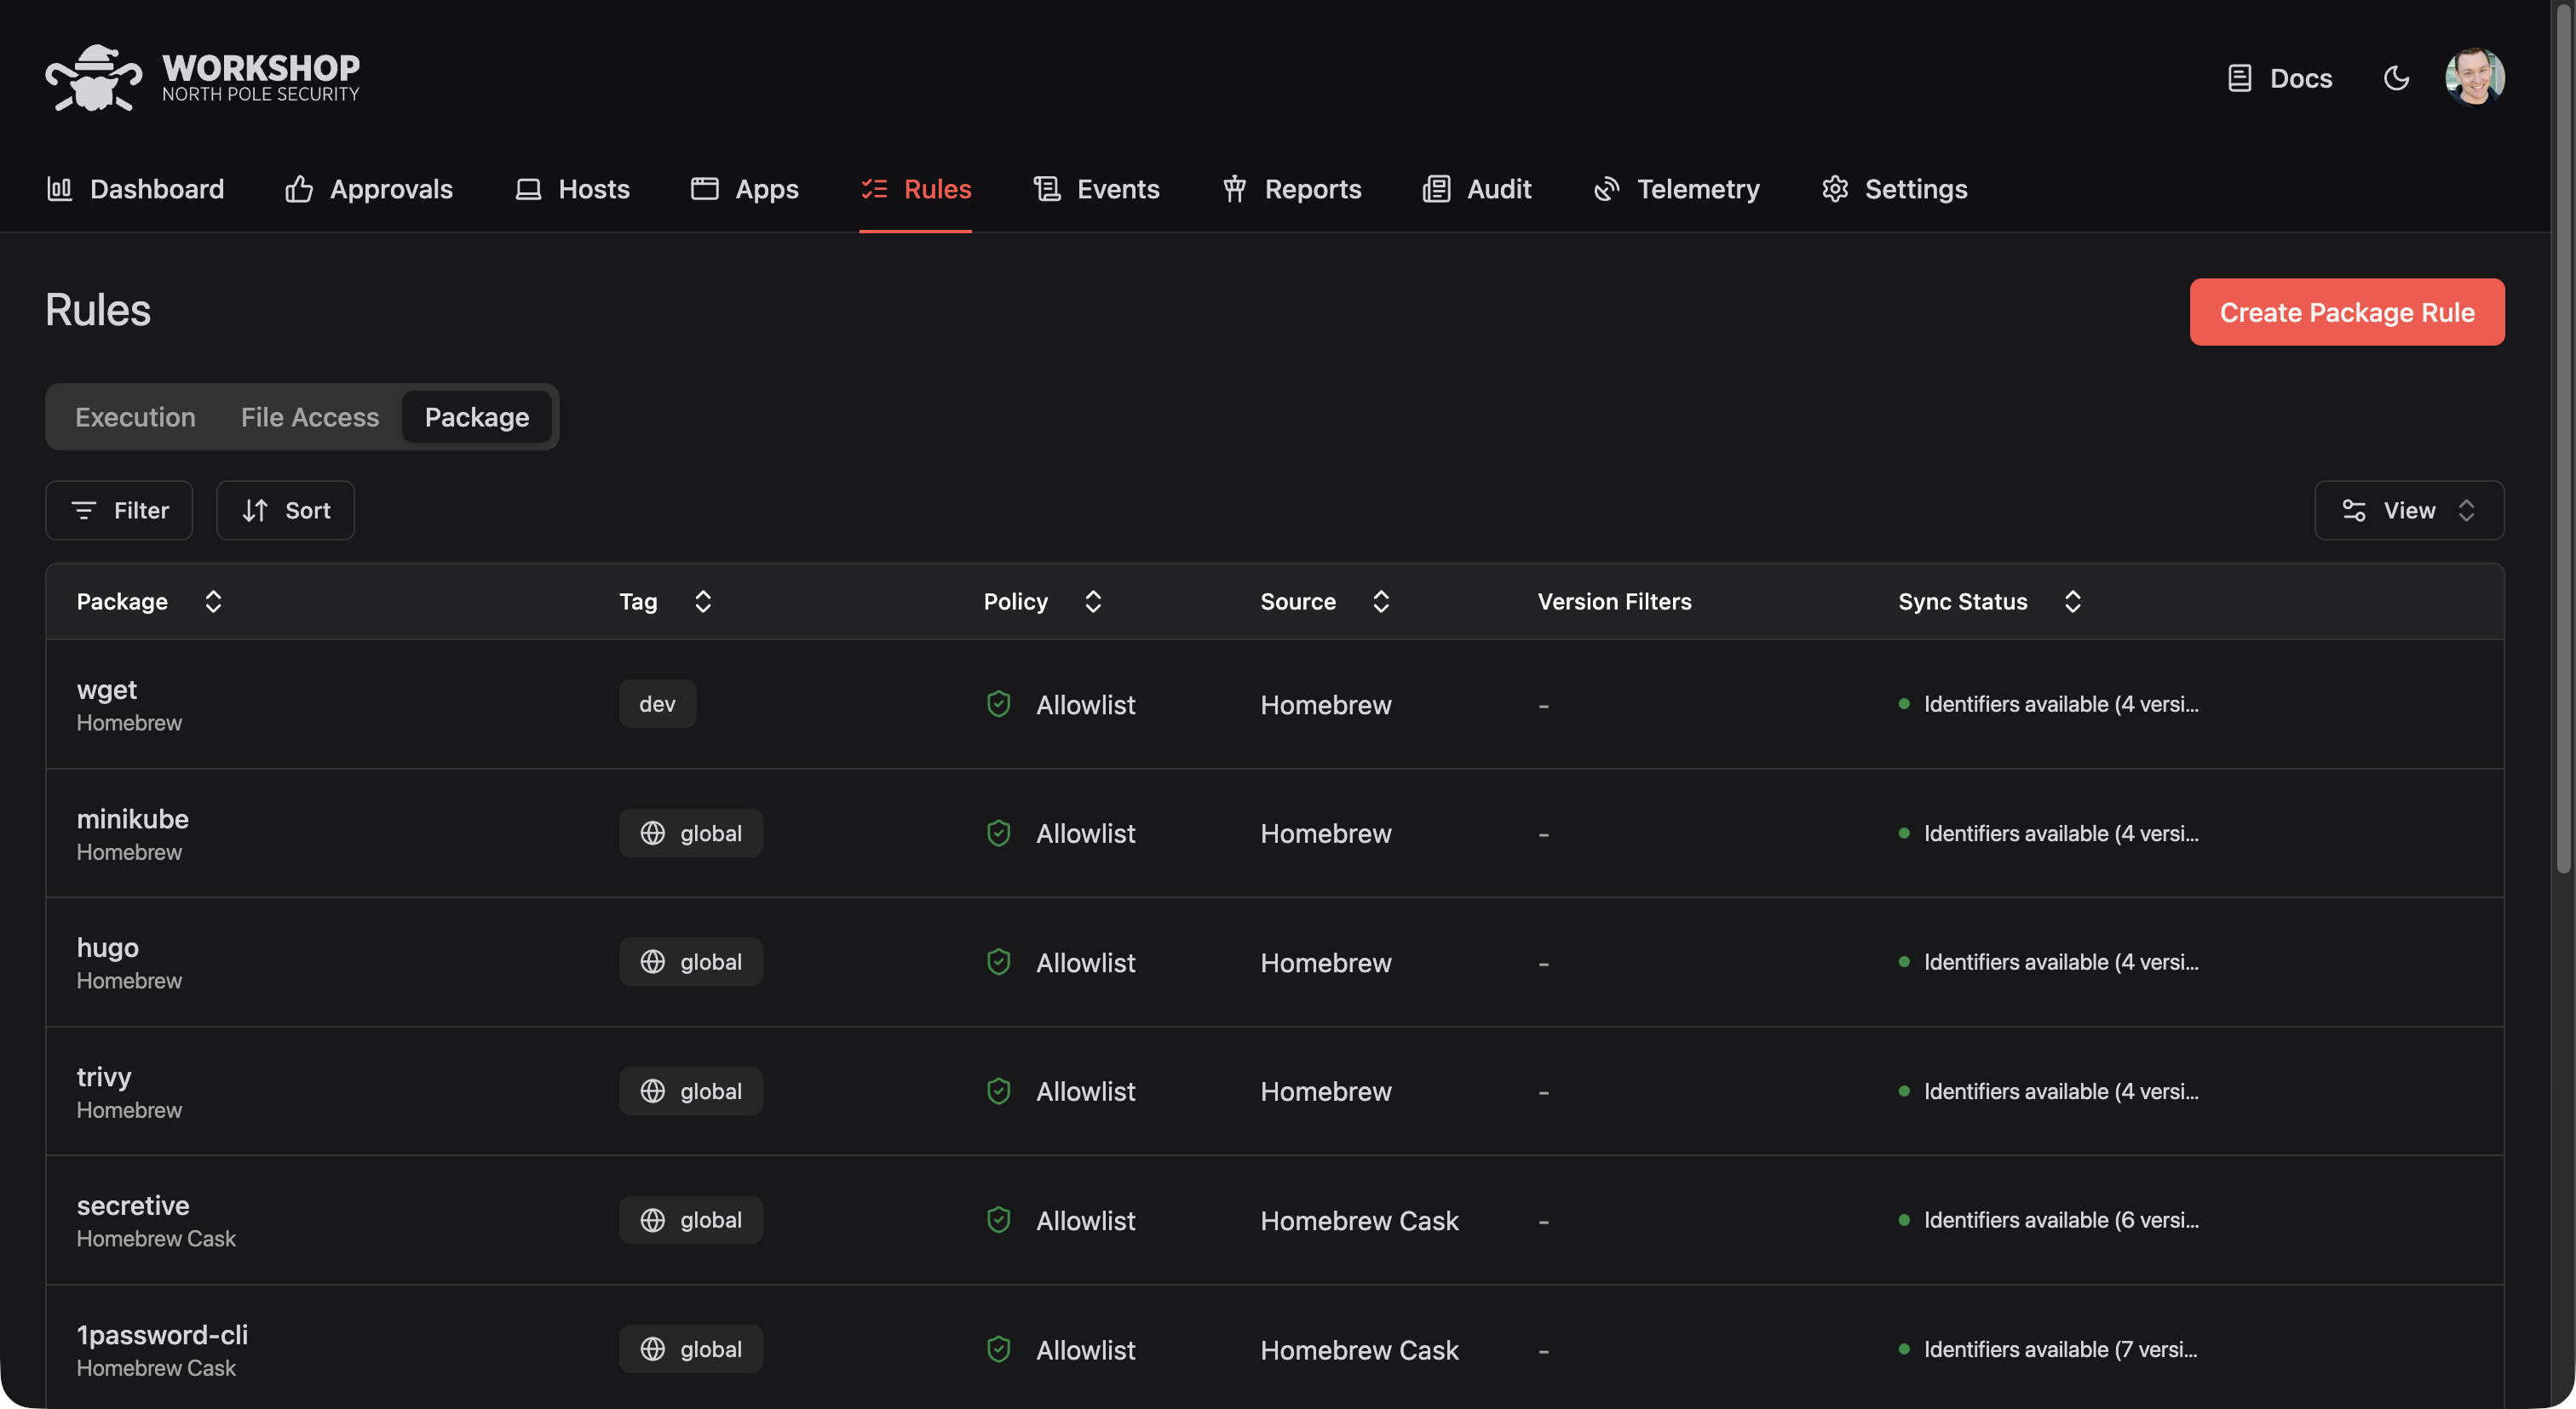
Task: Click the Telemetry signal icon
Action: coord(1606,189)
